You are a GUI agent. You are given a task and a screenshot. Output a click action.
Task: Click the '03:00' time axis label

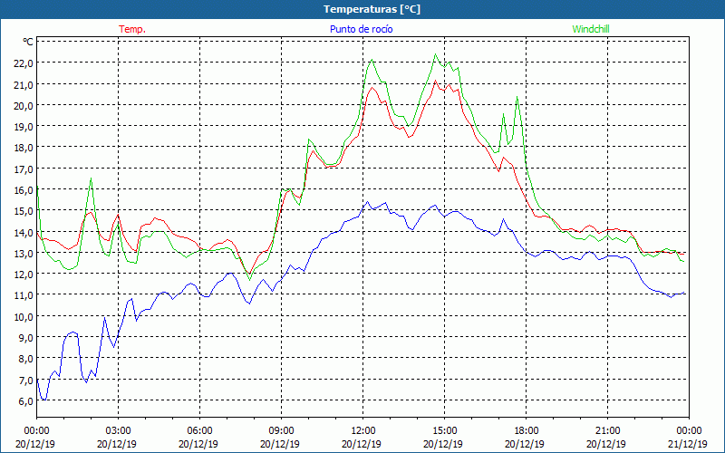point(118,431)
